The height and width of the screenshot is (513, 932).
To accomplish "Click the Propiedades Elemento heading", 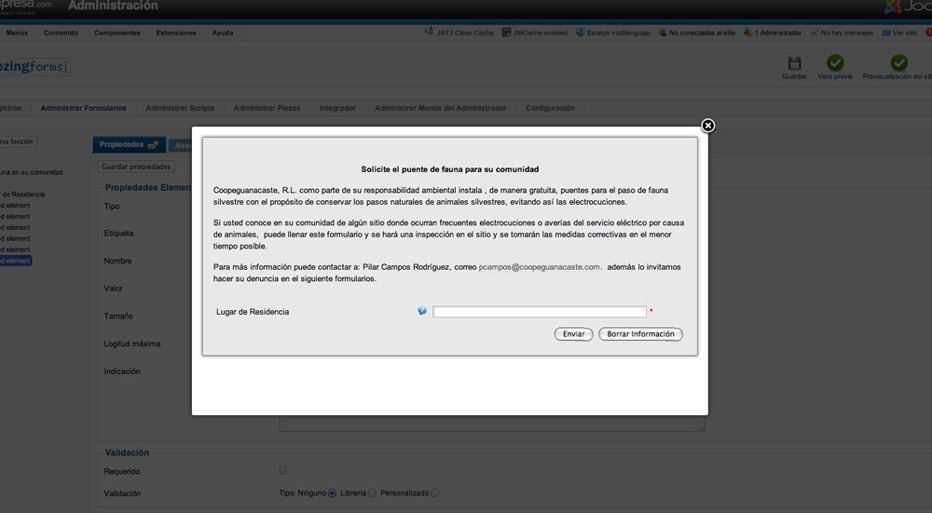I will (x=148, y=187).
